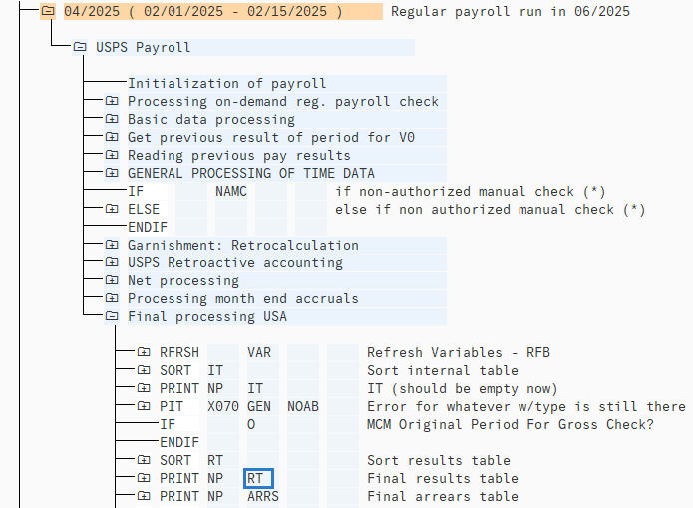Expand Garnishment: Retrocalculation folder
The height and width of the screenshot is (508, 693).
click(x=112, y=246)
